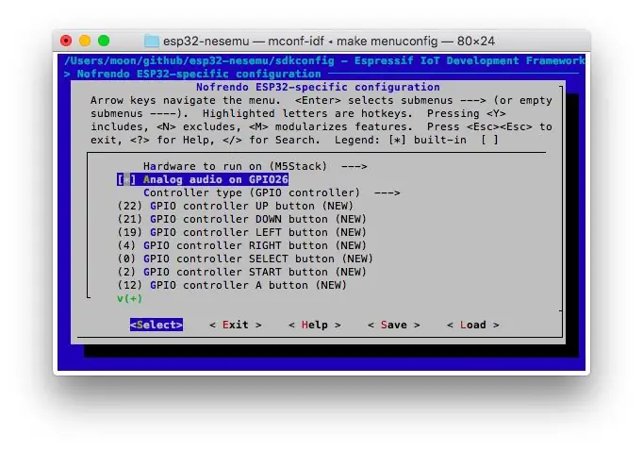Select GPIO controller RIGHT button entry
This screenshot has width=643, height=451.
click(x=241, y=245)
